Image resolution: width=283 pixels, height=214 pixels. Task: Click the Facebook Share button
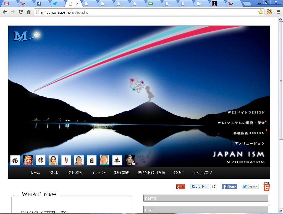point(229,187)
